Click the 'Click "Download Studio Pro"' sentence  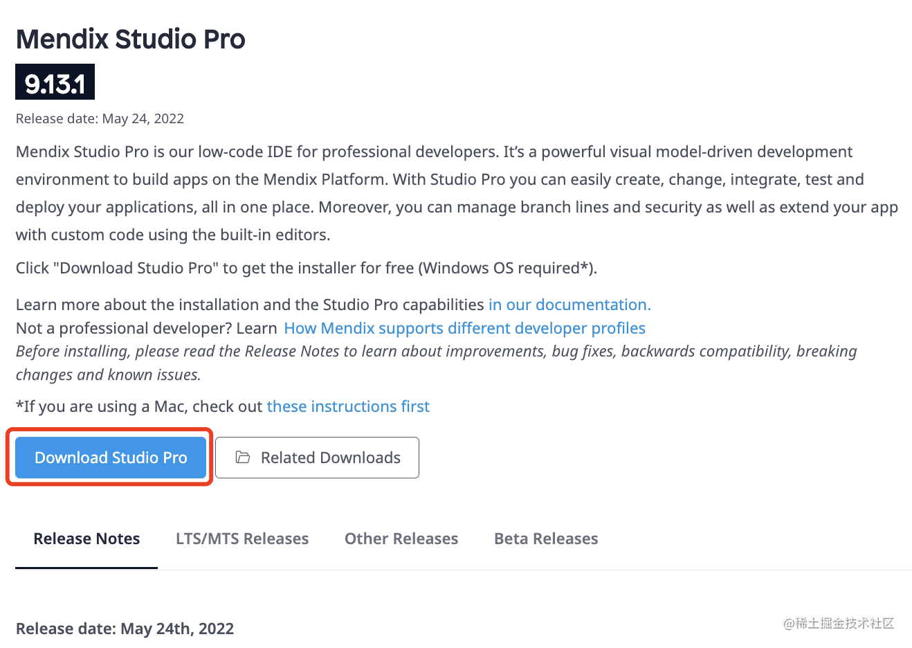(x=306, y=268)
